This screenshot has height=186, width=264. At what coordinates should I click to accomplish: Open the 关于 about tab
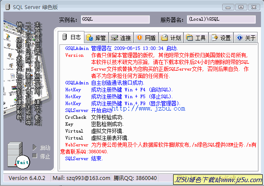tap(245, 38)
